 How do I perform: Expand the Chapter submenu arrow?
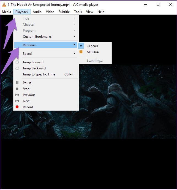click(74, 24)
